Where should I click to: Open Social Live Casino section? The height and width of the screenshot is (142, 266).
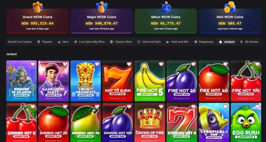click(20, 42)
